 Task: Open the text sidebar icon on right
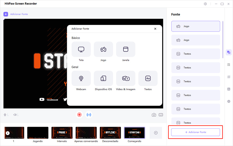pos(229,89)
